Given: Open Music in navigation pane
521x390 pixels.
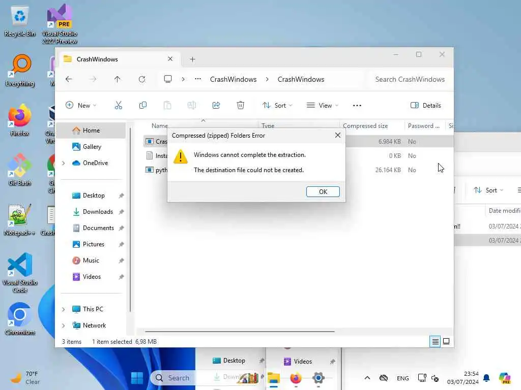Looking at the screenshot, I should (91, 261).
